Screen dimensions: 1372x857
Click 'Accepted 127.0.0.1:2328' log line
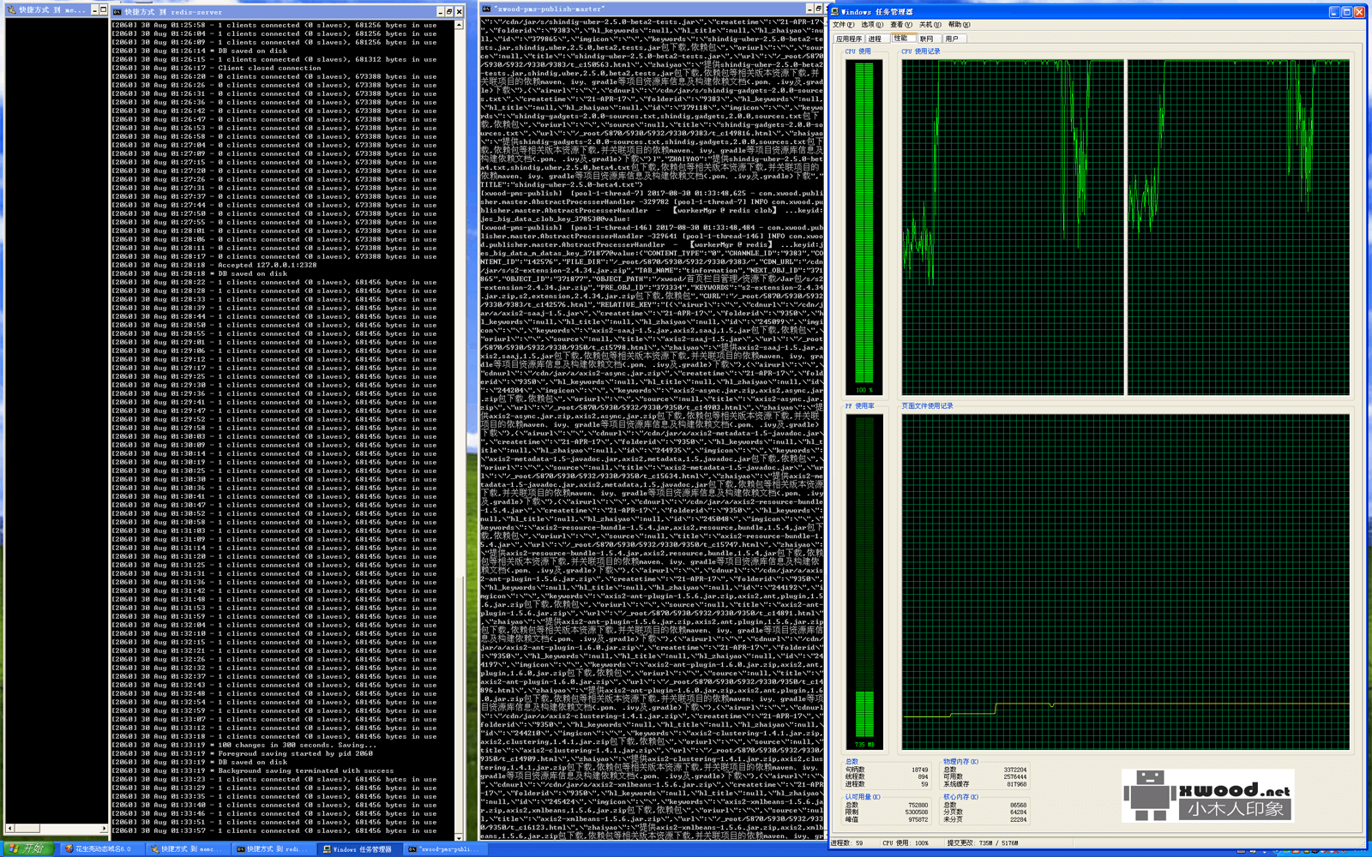pyautogui.click(x=214, y=265)
